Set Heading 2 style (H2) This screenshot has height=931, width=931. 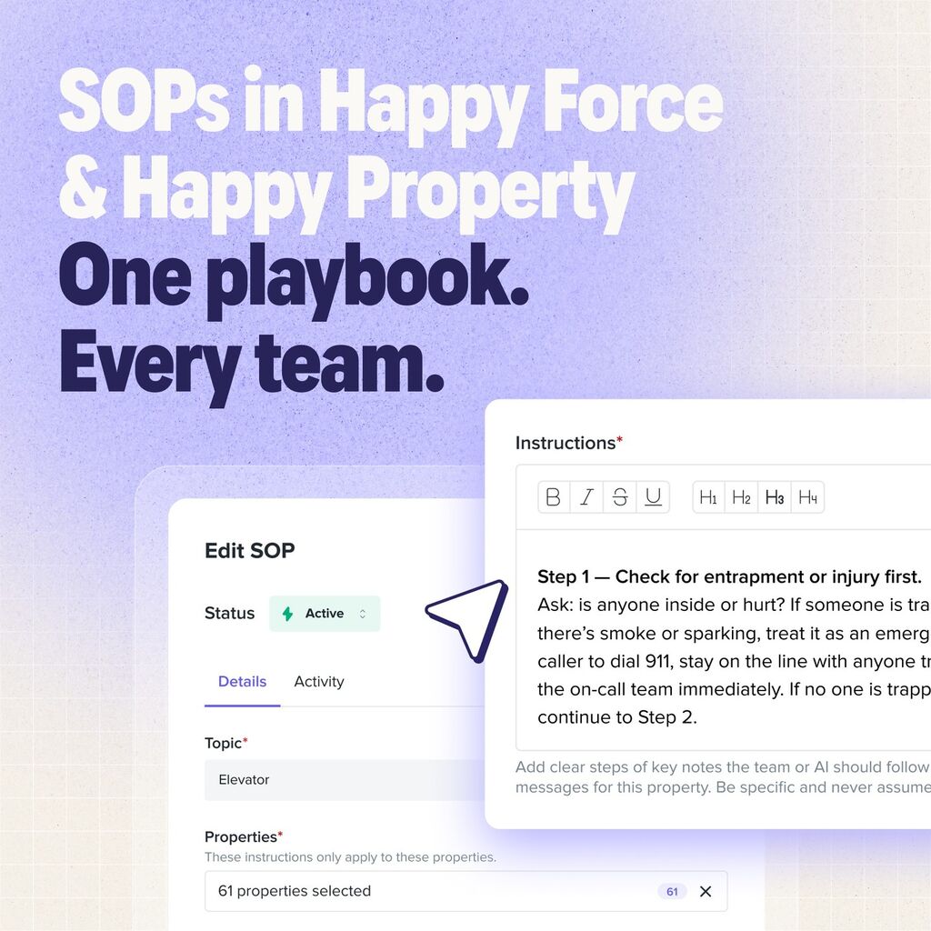[742, 497]
